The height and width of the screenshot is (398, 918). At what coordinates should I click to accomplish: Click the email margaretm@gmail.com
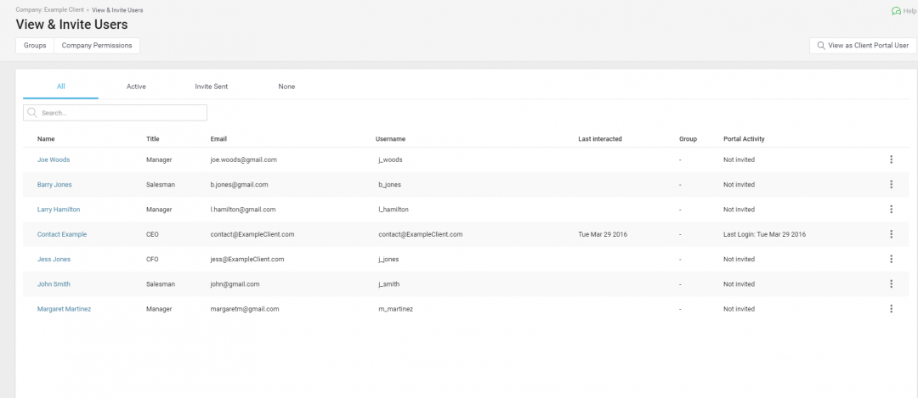(x=245, y=309)
